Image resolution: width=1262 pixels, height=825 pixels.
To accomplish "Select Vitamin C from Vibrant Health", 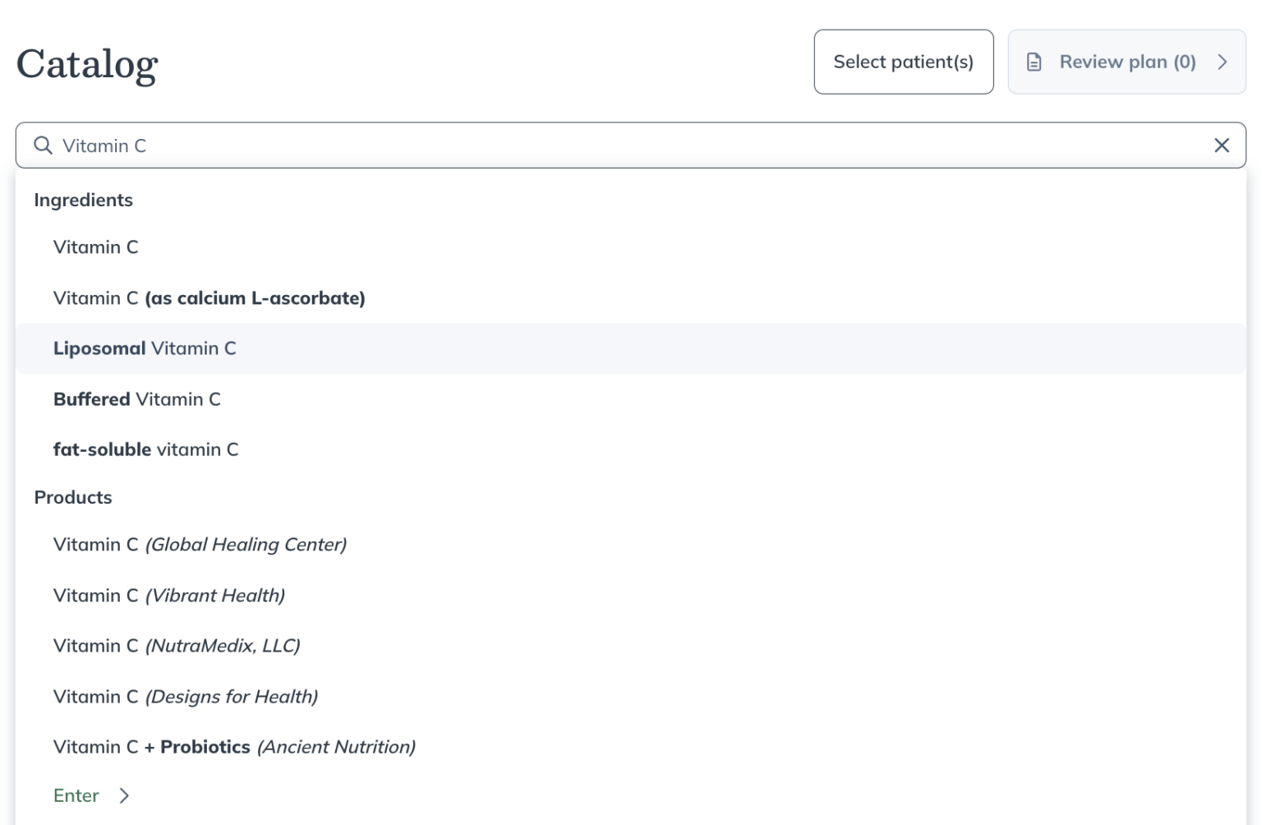I will coord(168,595).
